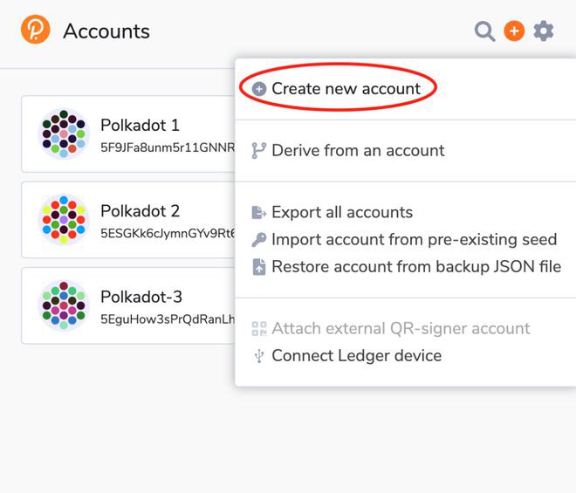Click the Ledger USB icon
Screen dimensions: 576x493
tap(258, 356)
